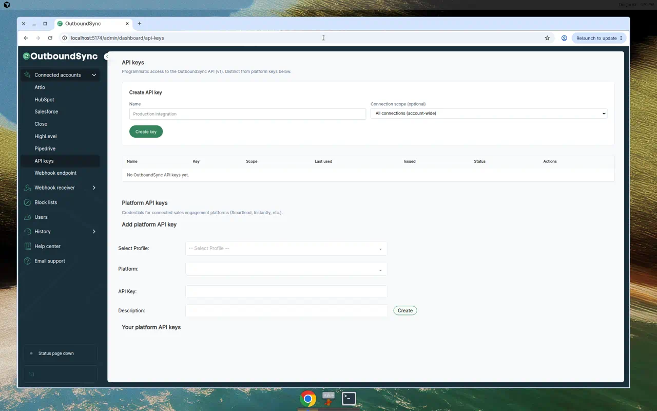
Task: Open a new browser tab with plus
Action: click(x=139, y=24)
